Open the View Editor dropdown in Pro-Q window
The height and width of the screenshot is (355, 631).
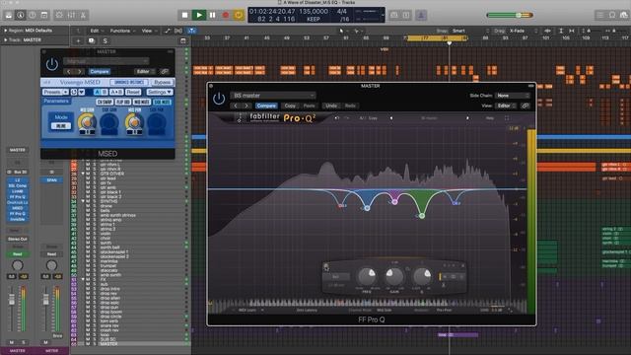click(x=506, y=106)
